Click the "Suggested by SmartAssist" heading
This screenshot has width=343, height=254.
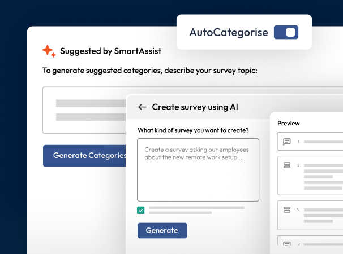(111, 51)
